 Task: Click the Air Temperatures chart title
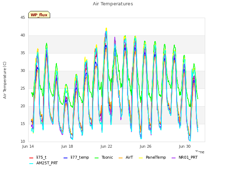113,4
